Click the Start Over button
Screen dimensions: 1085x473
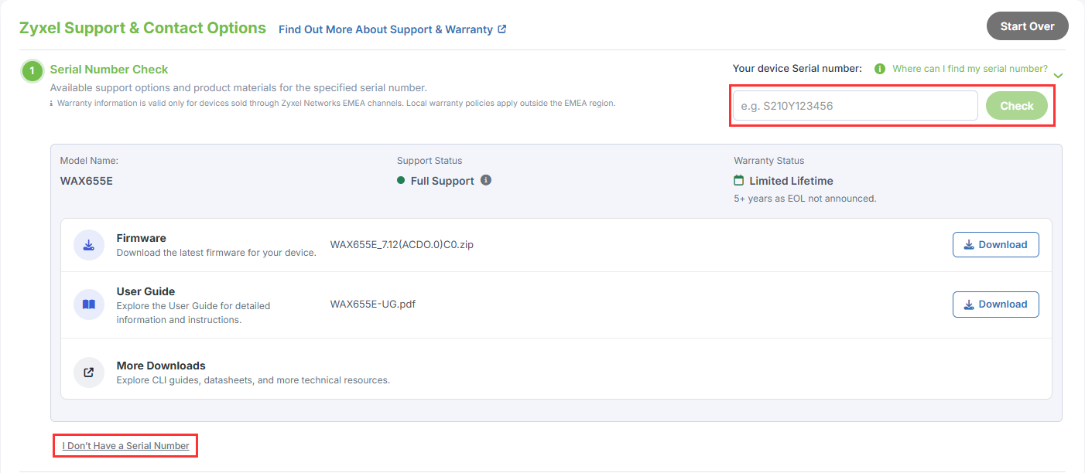(1027, 26)
